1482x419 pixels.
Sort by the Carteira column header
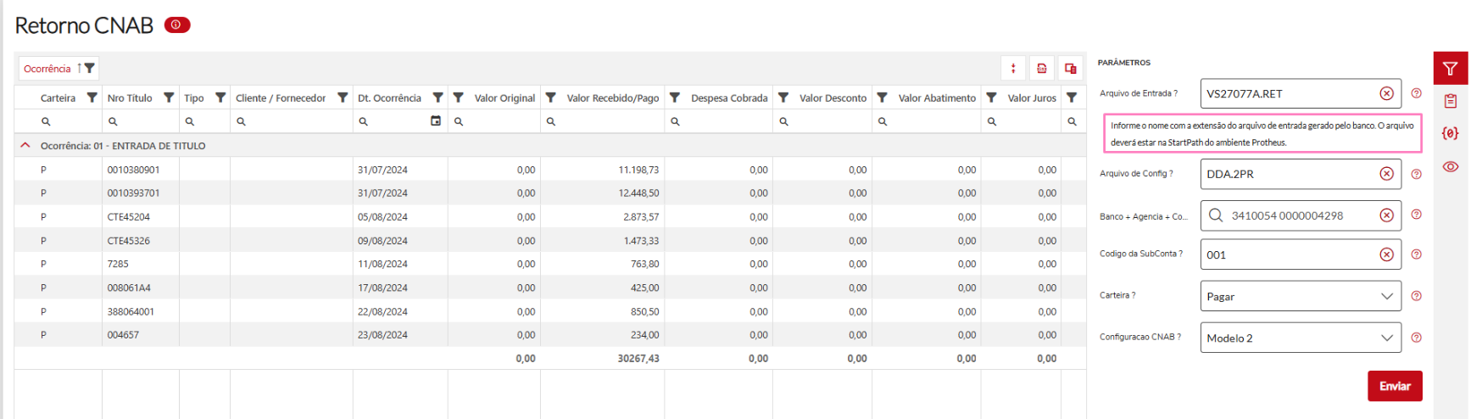[x=58, y=98]
